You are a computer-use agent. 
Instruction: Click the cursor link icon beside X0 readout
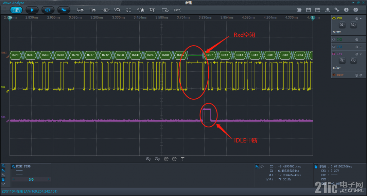tap(262, 166)
